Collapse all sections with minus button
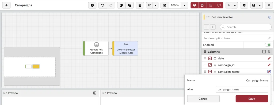This screenshot has width=274, height=105. pyautogui.click(x=206, y=27)
